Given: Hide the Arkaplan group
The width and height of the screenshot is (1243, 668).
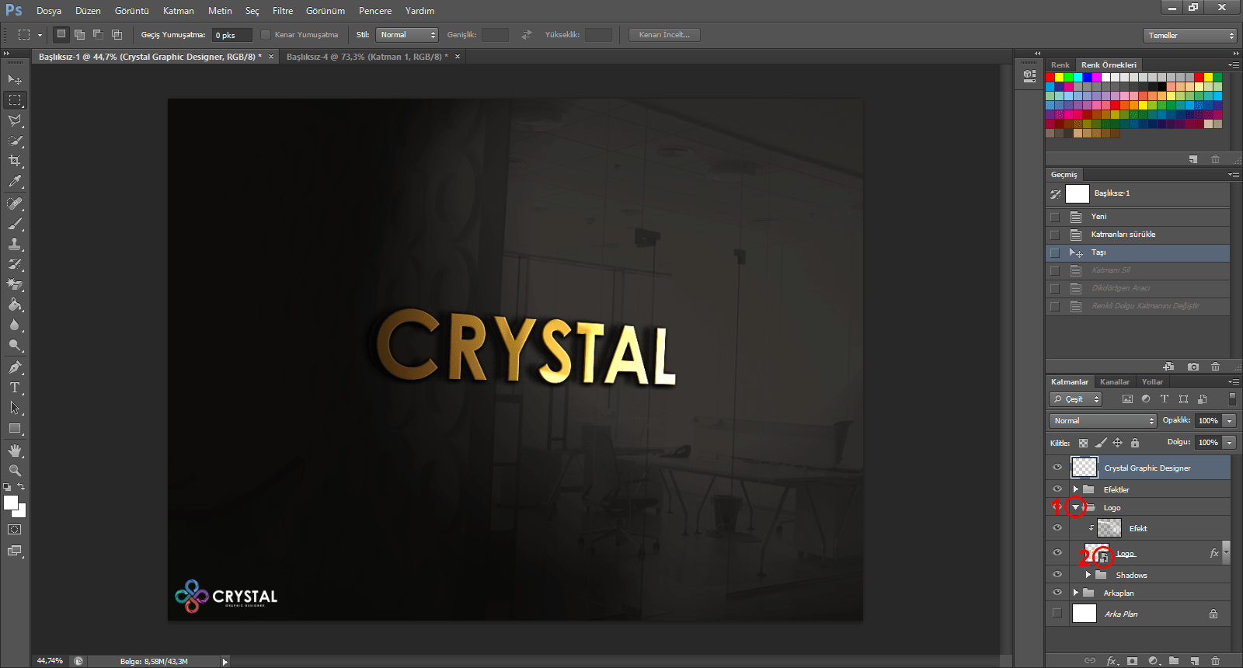Looking at the screenshot, I should (1057, 593).
